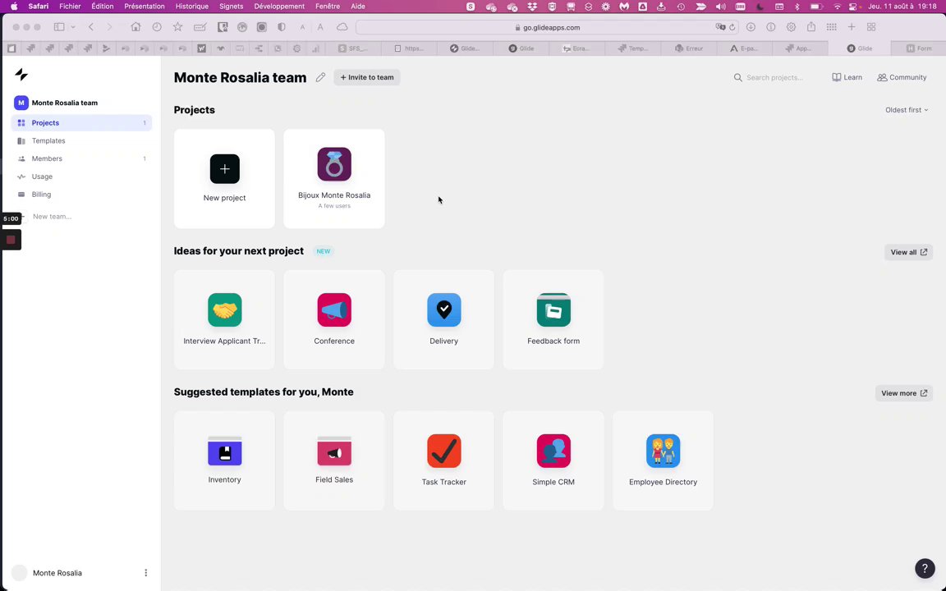The width and height of the screenshot is (946, 591).
Task: Open the Conference idea card
Action: pyautogui.click(x=334, y=319)
